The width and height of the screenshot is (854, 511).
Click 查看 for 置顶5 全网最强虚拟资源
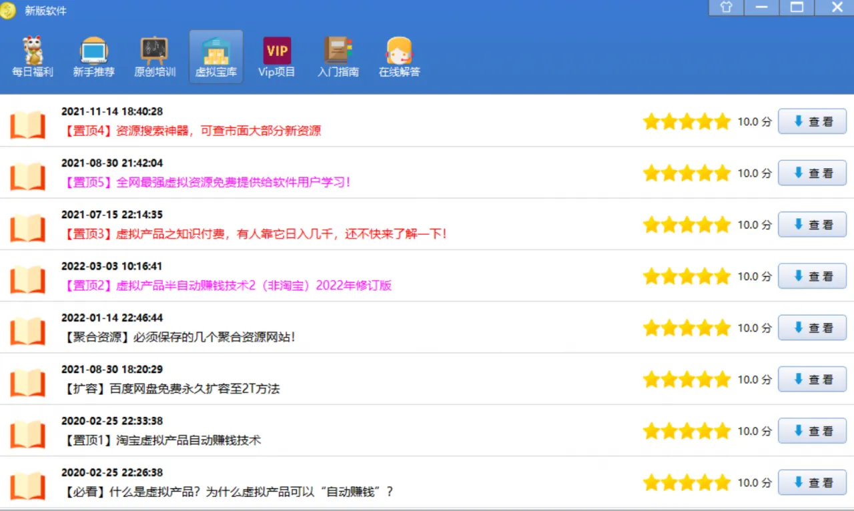coord(812,173)
